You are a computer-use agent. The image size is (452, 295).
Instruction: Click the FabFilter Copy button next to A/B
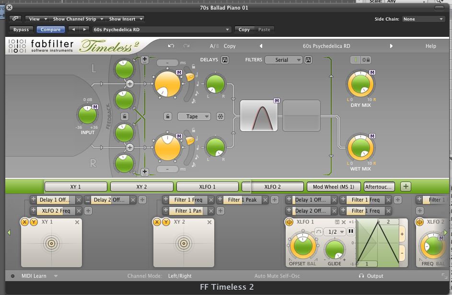tap(230, 46)
